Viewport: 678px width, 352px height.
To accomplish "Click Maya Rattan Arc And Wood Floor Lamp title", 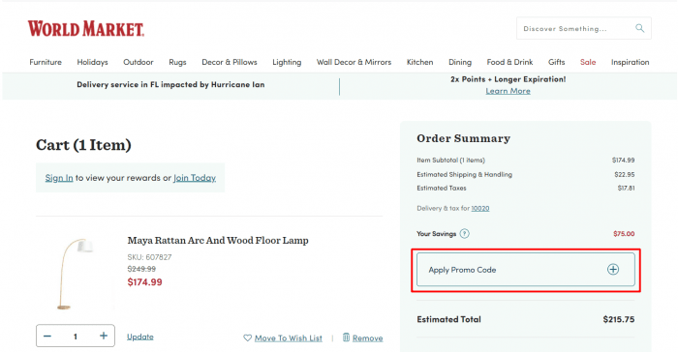I will coord(218,241).
